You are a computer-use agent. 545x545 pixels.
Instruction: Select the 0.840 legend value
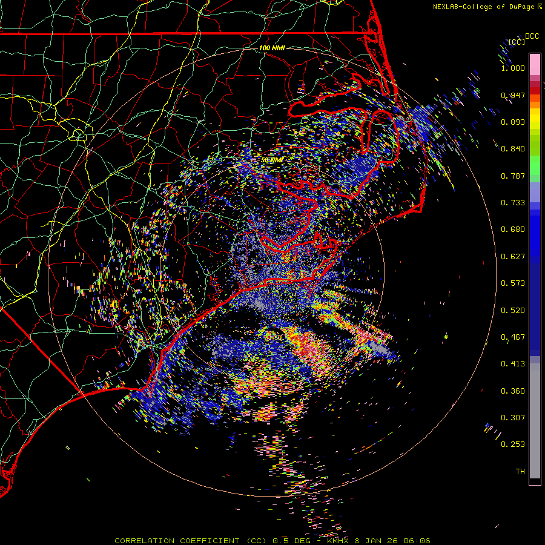tap(513, 149)
